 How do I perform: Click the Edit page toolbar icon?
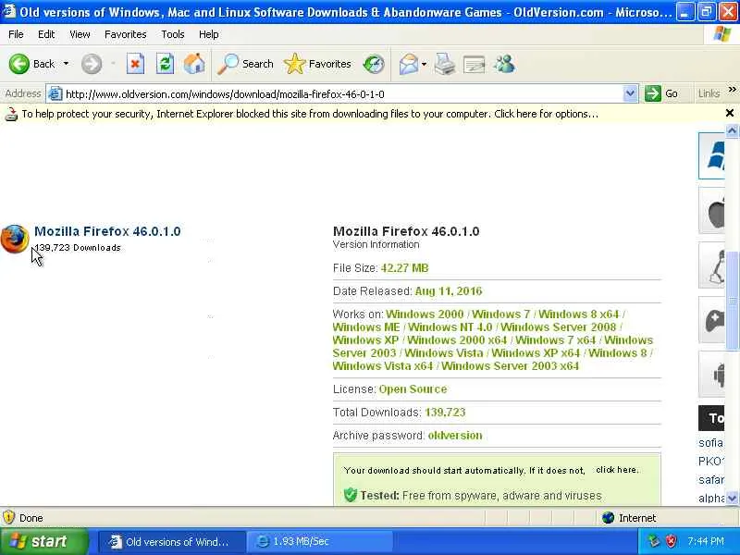474,64
